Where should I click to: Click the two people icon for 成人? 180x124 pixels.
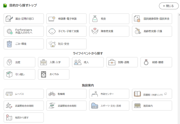[x=78, y=62]
